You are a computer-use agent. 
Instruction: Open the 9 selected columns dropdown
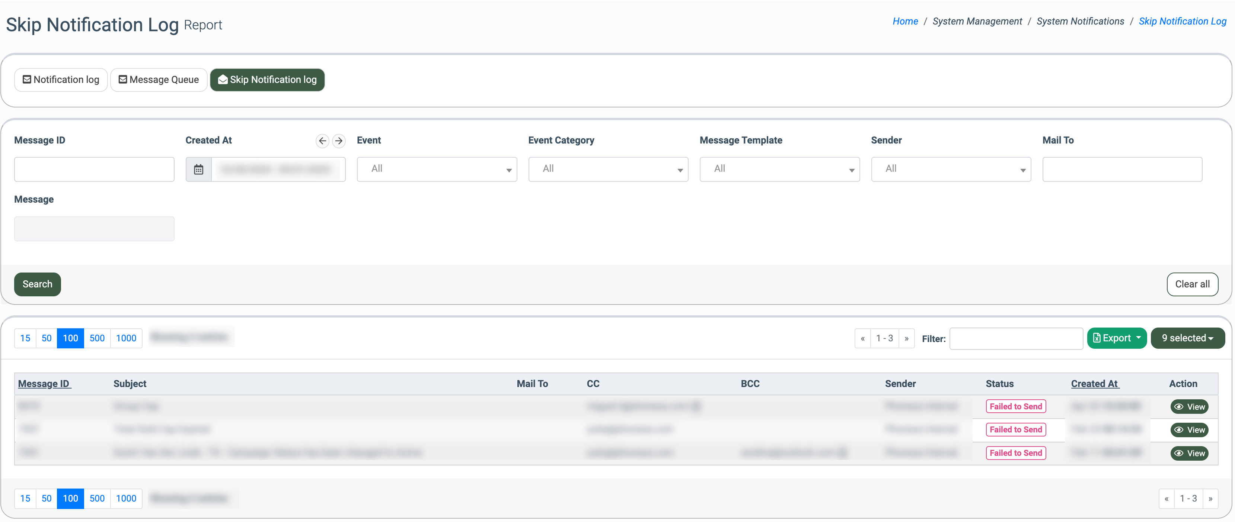[1187, 338]
